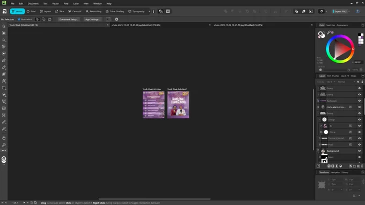The image size is (365, 205).
Task: Switch to the Swatches tab
Action: (x=330, y=25)
